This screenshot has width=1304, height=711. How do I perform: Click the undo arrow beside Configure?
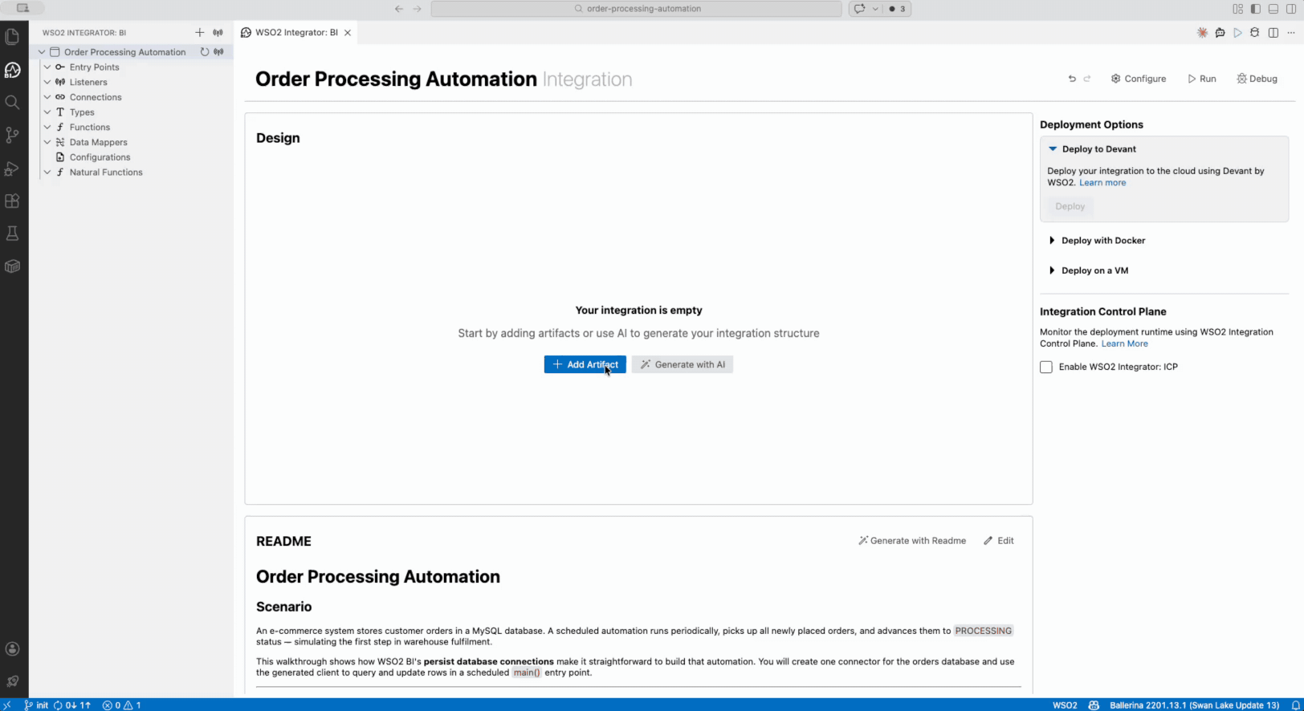coord(1072,79)
